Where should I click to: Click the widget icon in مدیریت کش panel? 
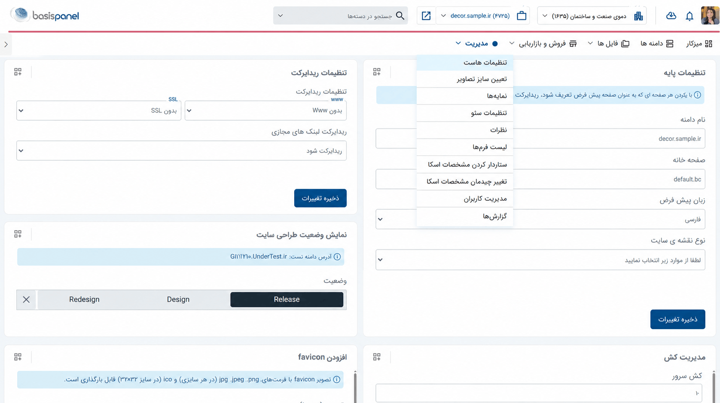[377, 357]
